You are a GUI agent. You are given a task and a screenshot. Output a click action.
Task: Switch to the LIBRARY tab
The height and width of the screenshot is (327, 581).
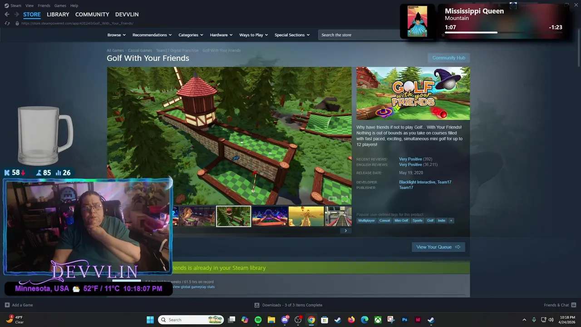point(58,15)
